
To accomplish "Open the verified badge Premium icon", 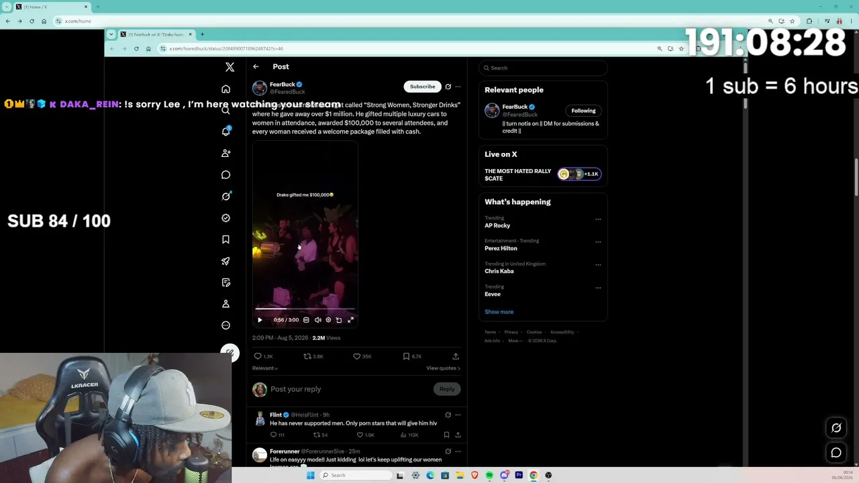I will tap(225, 218).
